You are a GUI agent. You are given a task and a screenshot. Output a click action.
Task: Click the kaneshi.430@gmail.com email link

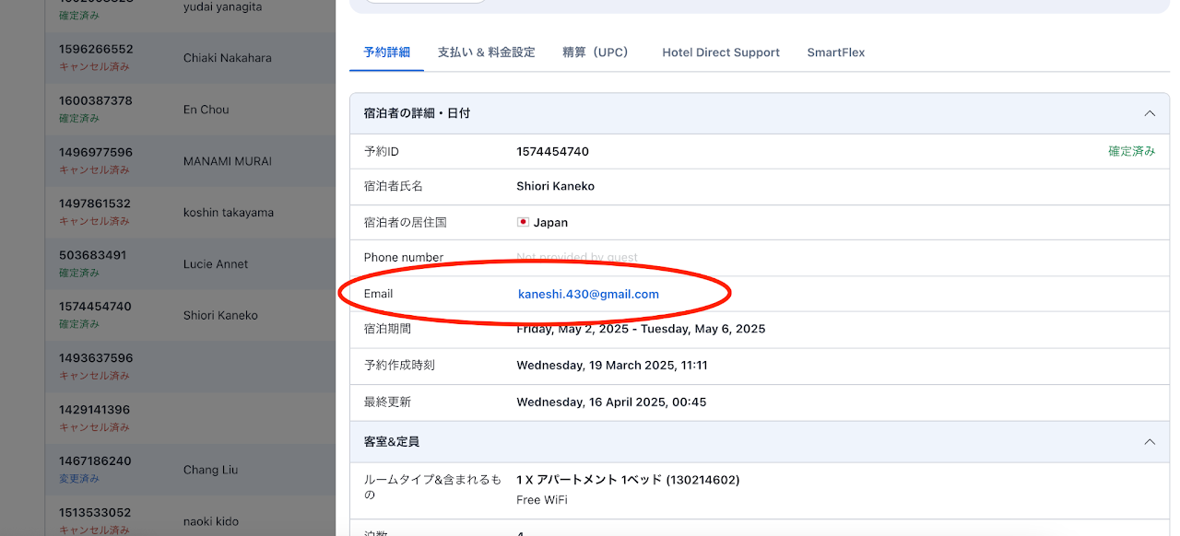(588, 295)
